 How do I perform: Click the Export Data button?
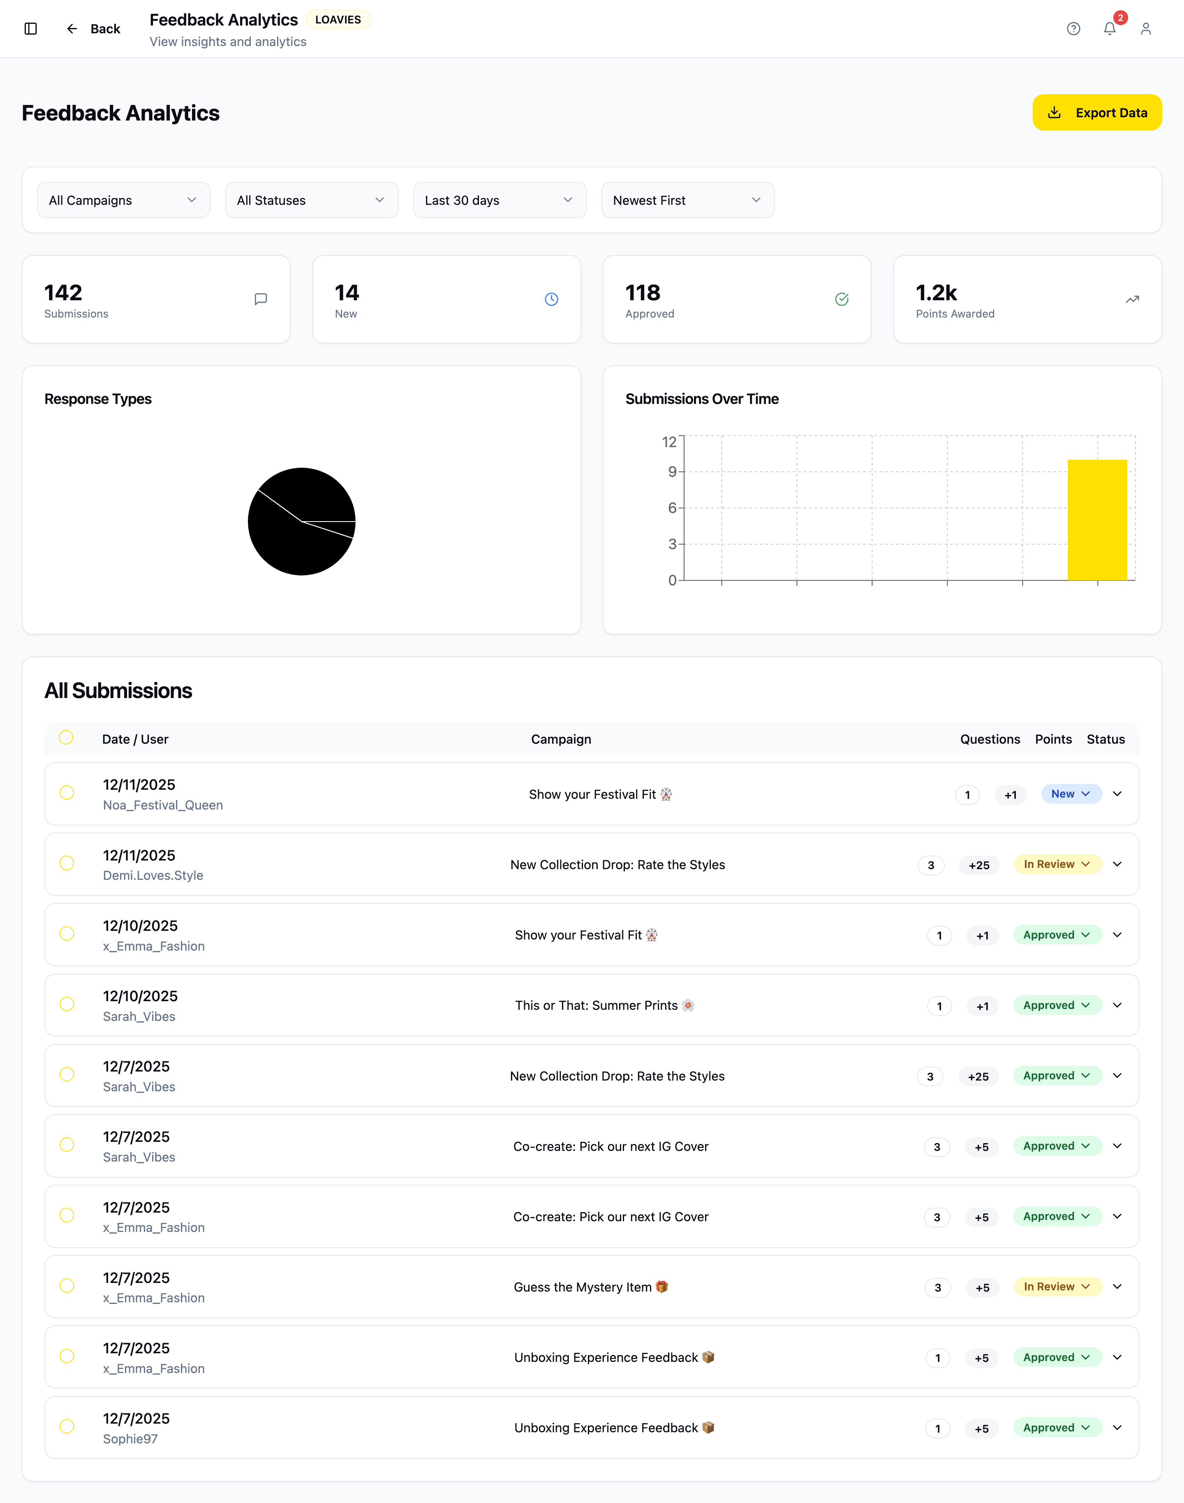point(1097,112)
